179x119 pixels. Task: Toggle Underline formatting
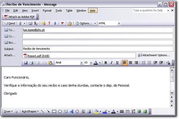117,63
